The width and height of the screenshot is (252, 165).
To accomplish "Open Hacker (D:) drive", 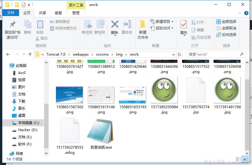I will (25, 130).
